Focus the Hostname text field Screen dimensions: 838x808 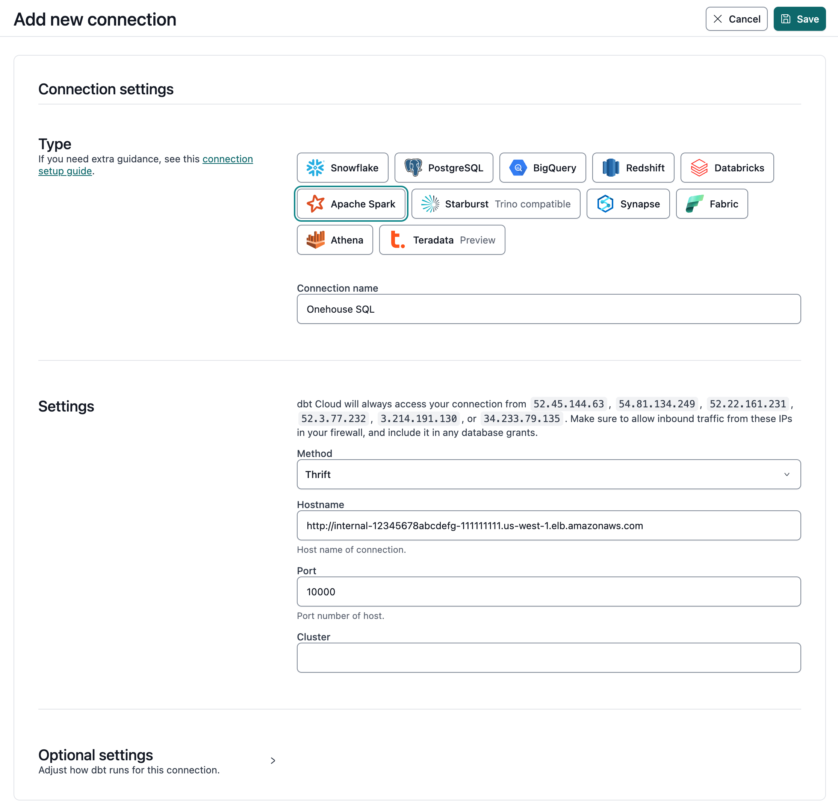click(548, 525)
